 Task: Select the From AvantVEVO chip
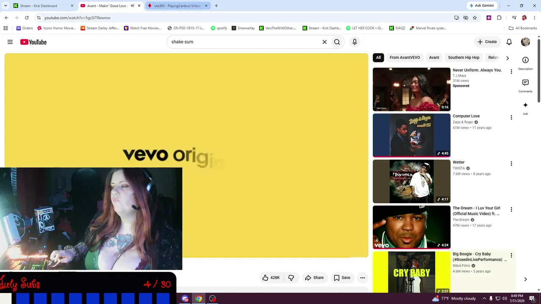[x=405, y=57]
